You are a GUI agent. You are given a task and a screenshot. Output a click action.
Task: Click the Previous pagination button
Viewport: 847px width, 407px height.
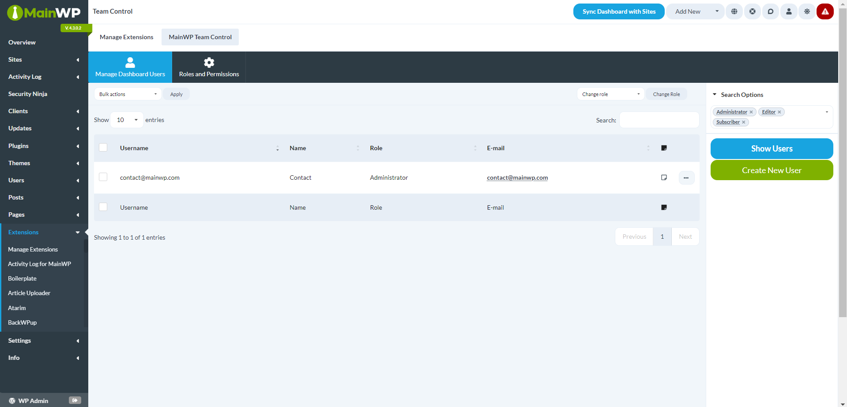coord(634,237)
